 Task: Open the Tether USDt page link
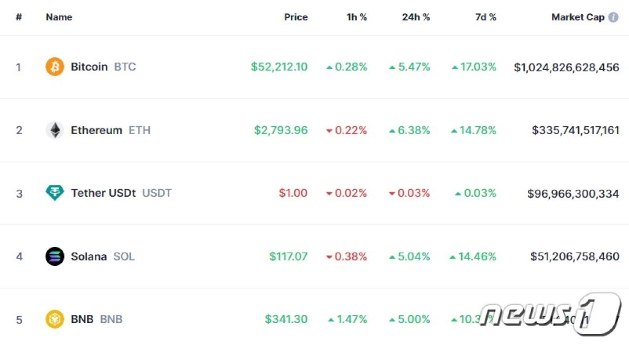point(103,193)
